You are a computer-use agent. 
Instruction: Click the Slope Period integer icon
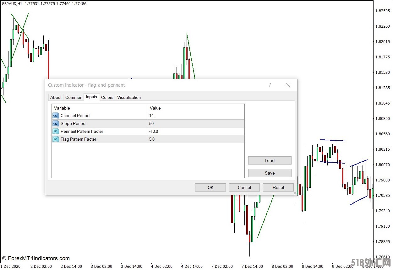click(56, 124)
